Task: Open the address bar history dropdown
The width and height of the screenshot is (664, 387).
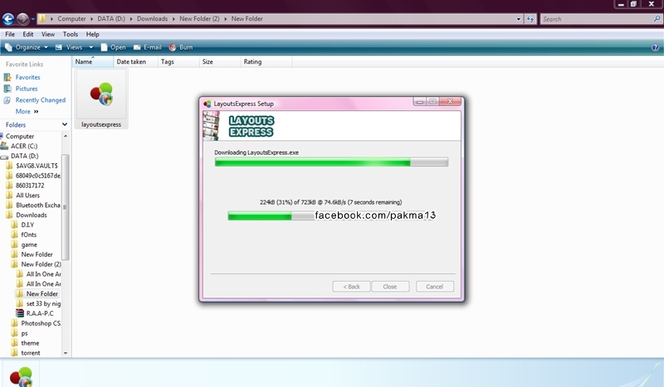Action: click(x=518, y=19)
